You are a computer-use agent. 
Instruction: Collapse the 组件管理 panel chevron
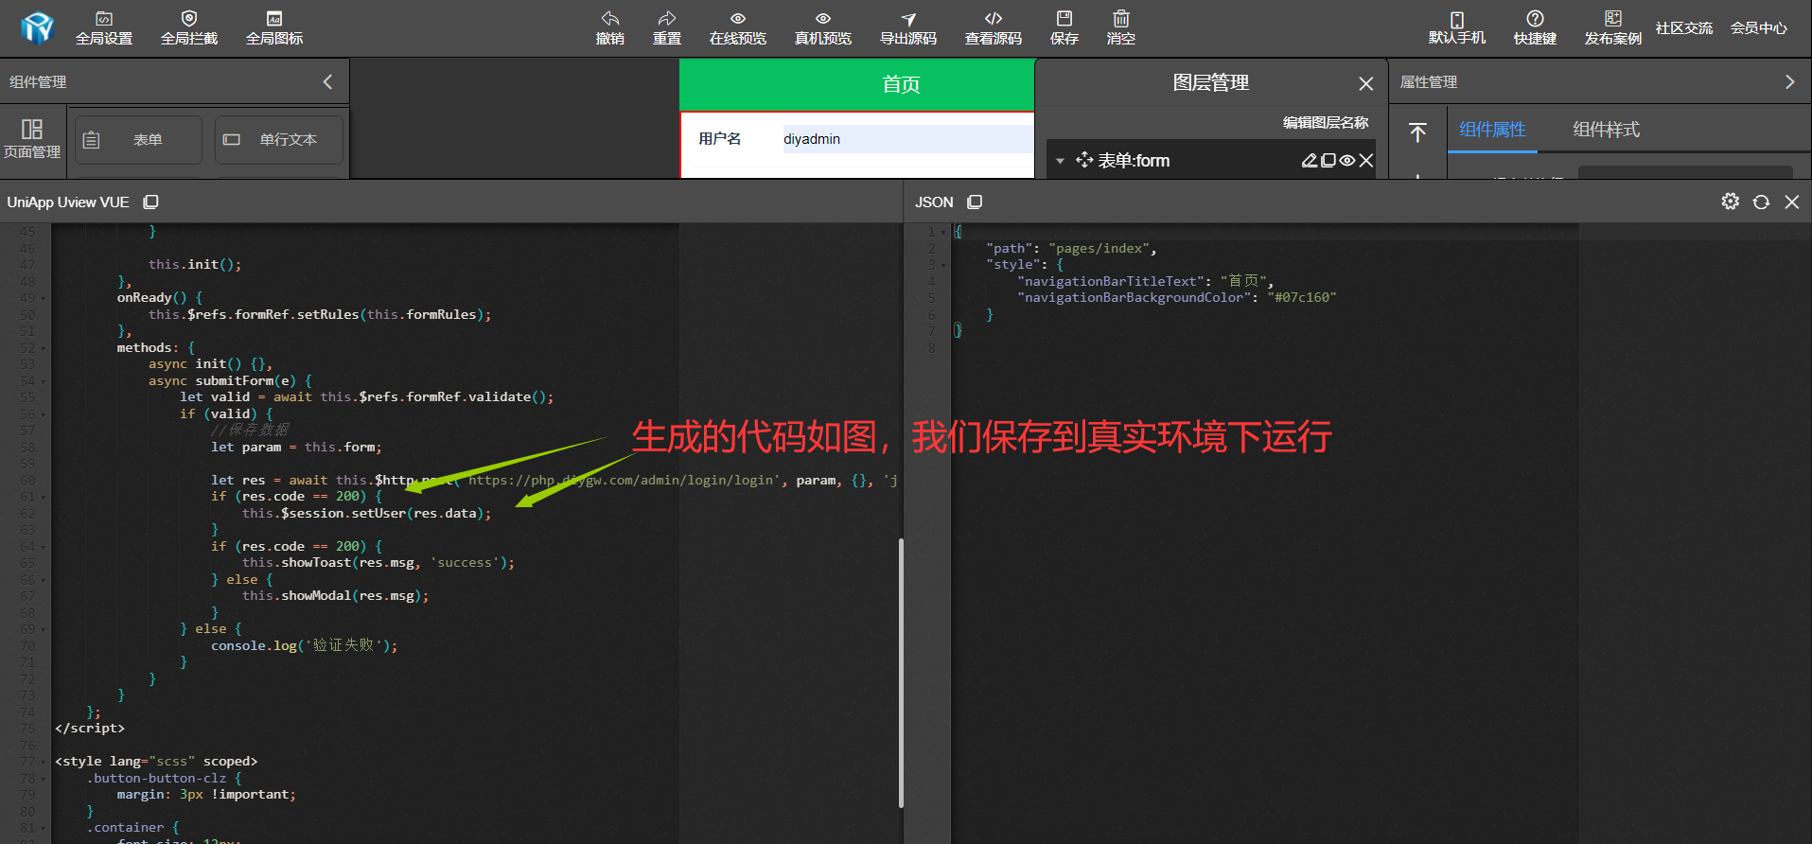327,81
